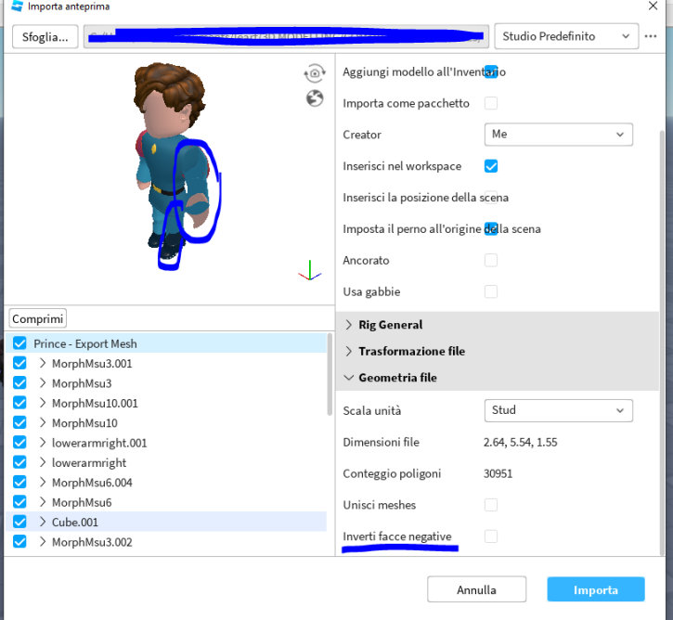Expand the MorphMsu3 tree node
The width and height of the screenshot is (673, 620).
click(x=43, y=383)
